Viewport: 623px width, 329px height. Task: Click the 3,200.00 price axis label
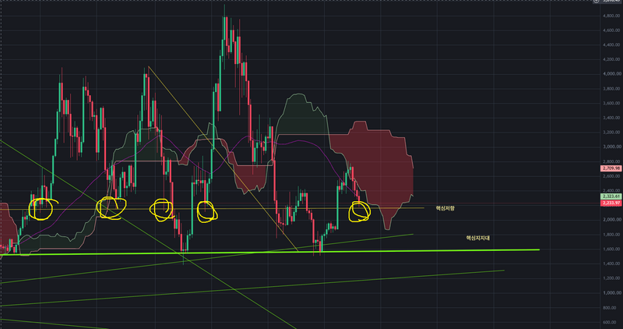tap(612, 132)
